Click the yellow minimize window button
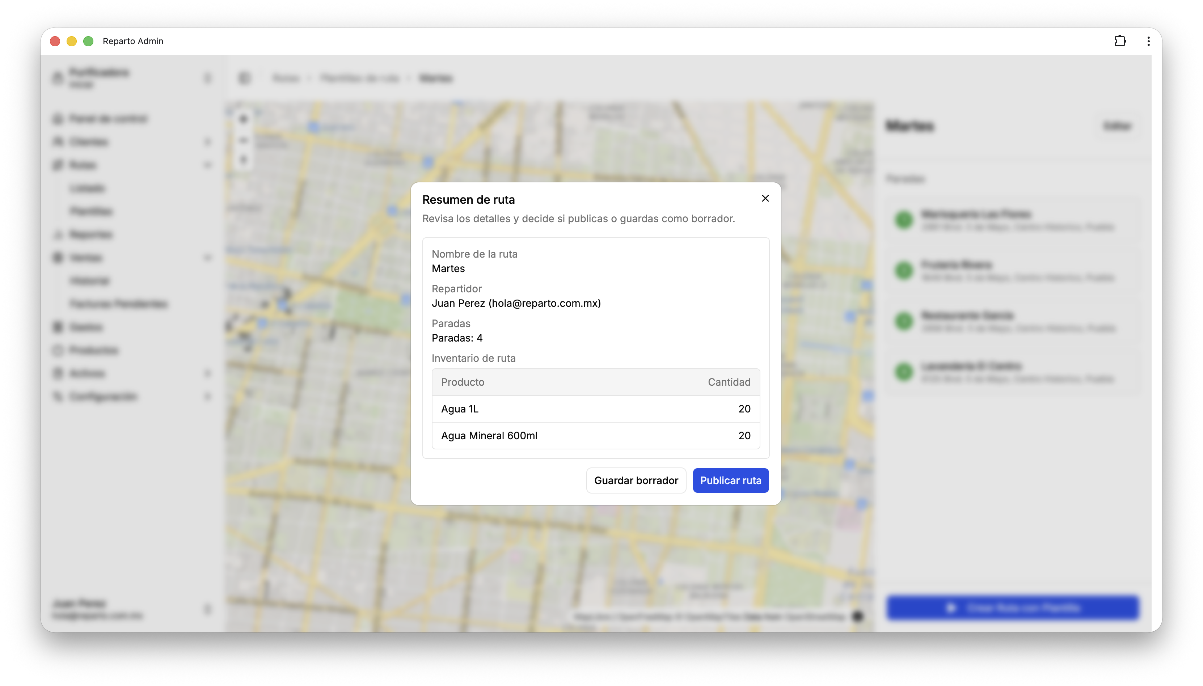 click(x=72, y=41)
